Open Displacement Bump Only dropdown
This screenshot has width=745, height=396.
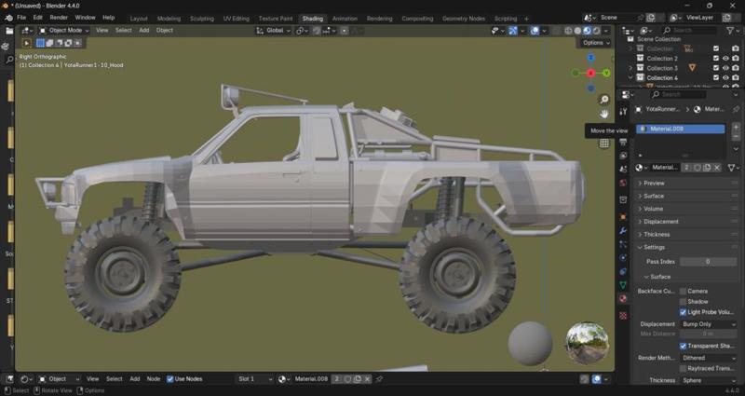click(709, 324)
